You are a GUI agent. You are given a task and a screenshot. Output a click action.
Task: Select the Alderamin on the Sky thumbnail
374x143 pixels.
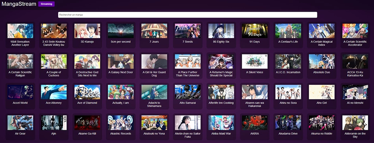pyautogui.click(x=355, y=123)
